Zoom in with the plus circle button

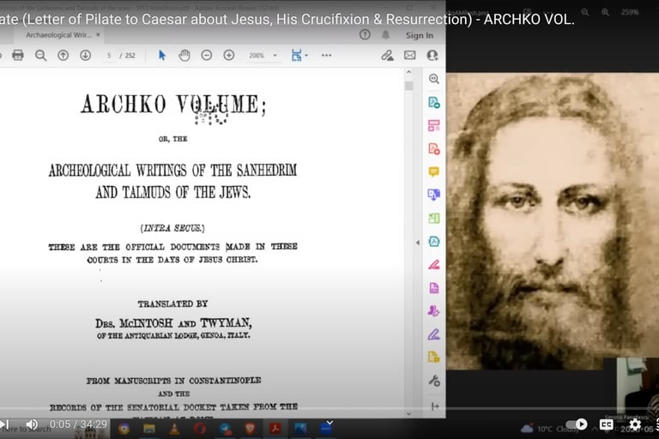coord(228,55)
